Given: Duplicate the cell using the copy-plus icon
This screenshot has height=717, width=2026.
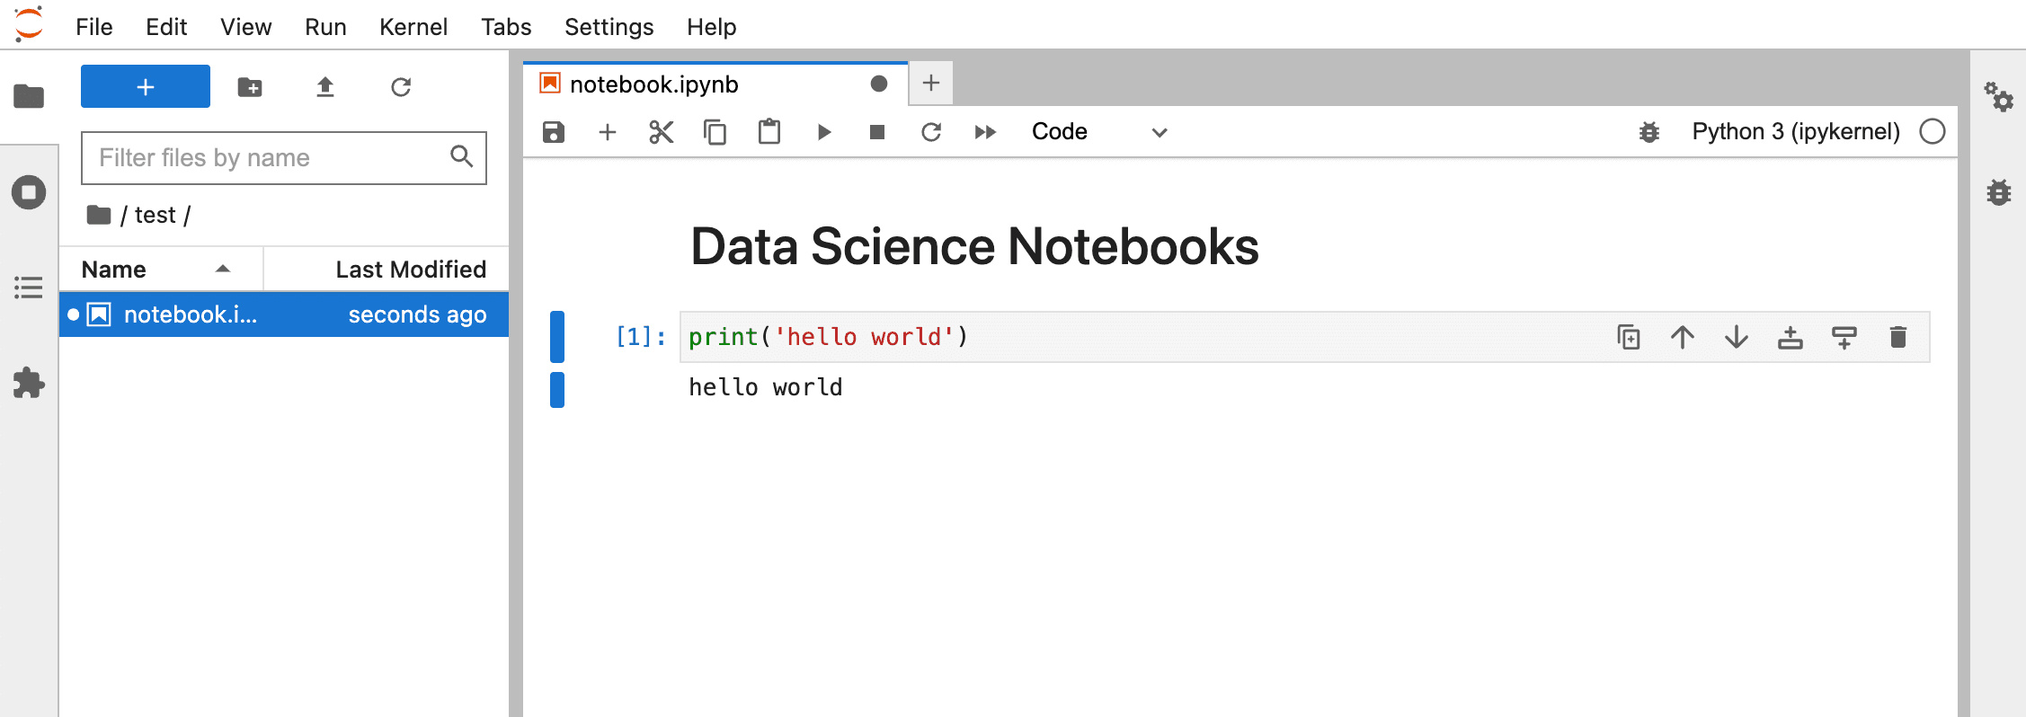Looking at the screenshot, I should point(1628,337).
